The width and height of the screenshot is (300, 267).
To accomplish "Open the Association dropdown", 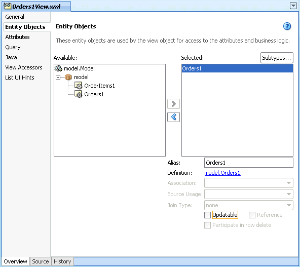I will pos(249,183).
